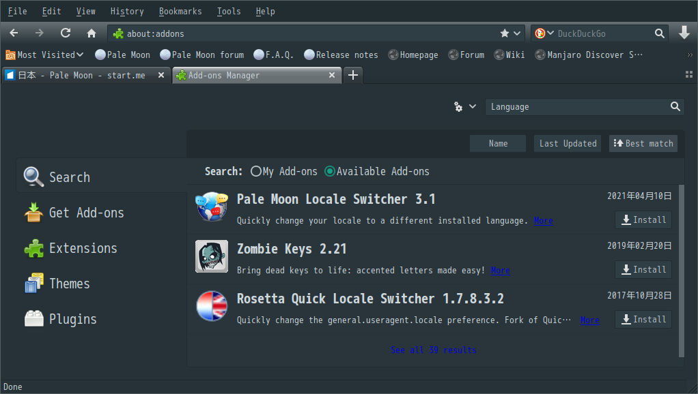The height and width of the screenshot is (394, 698).
Task: Click the DuckDuckGo search magnifier
Action: [x=659, y=33]
